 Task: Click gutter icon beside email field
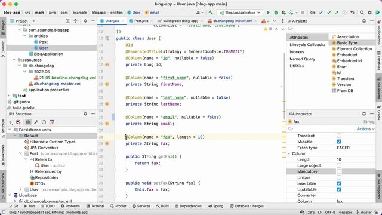pos(107,124)
